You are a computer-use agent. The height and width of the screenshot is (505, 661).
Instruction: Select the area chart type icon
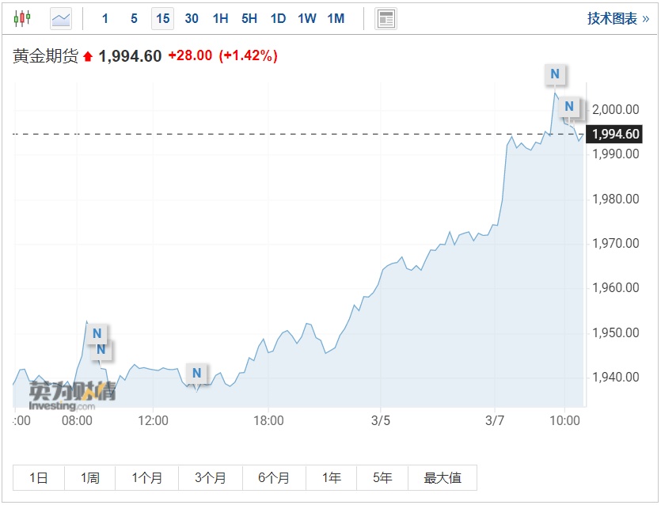click(x=61, y=17)
